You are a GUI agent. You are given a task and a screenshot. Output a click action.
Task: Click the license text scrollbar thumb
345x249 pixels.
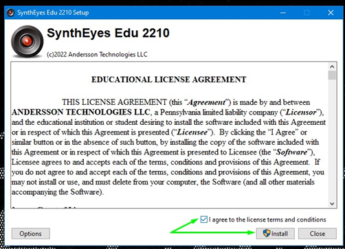(x=332, y=75)
